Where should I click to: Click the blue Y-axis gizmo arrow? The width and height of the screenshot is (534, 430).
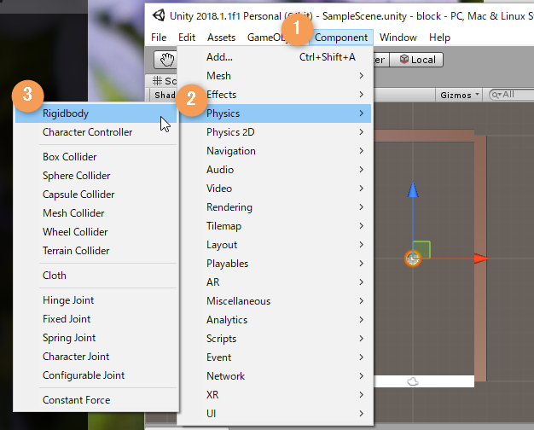[413, 189]
